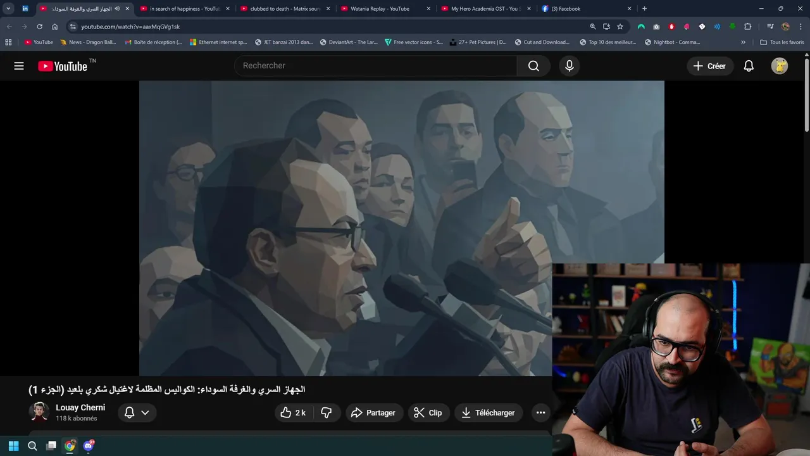Bookmark this page with star icon

[x=620, y=27]
